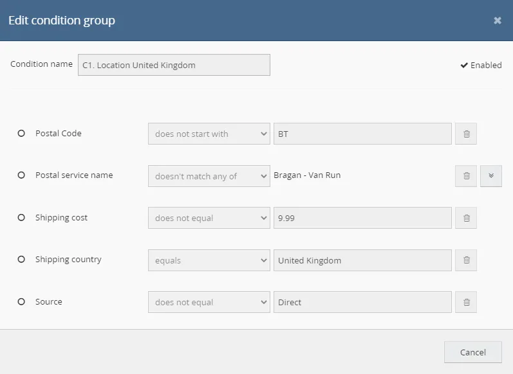Click the 'Postal Code' label

(x=58, y=133)
